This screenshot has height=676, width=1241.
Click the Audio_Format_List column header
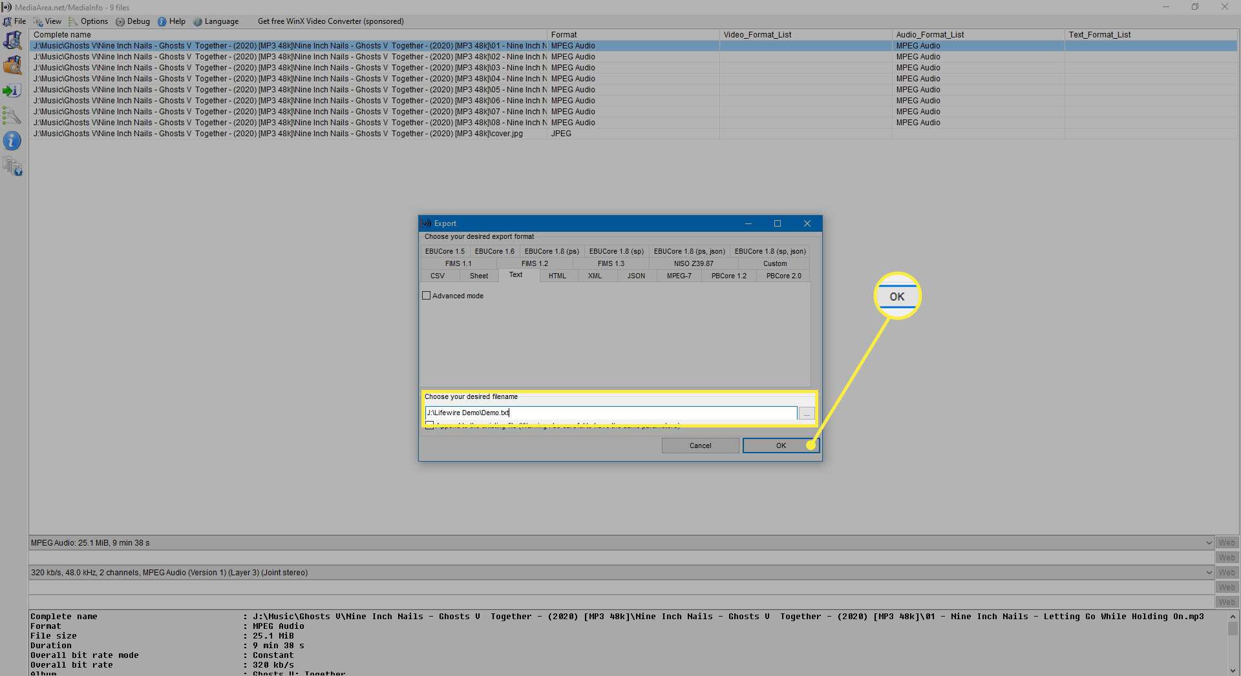(x=978, y=35)
